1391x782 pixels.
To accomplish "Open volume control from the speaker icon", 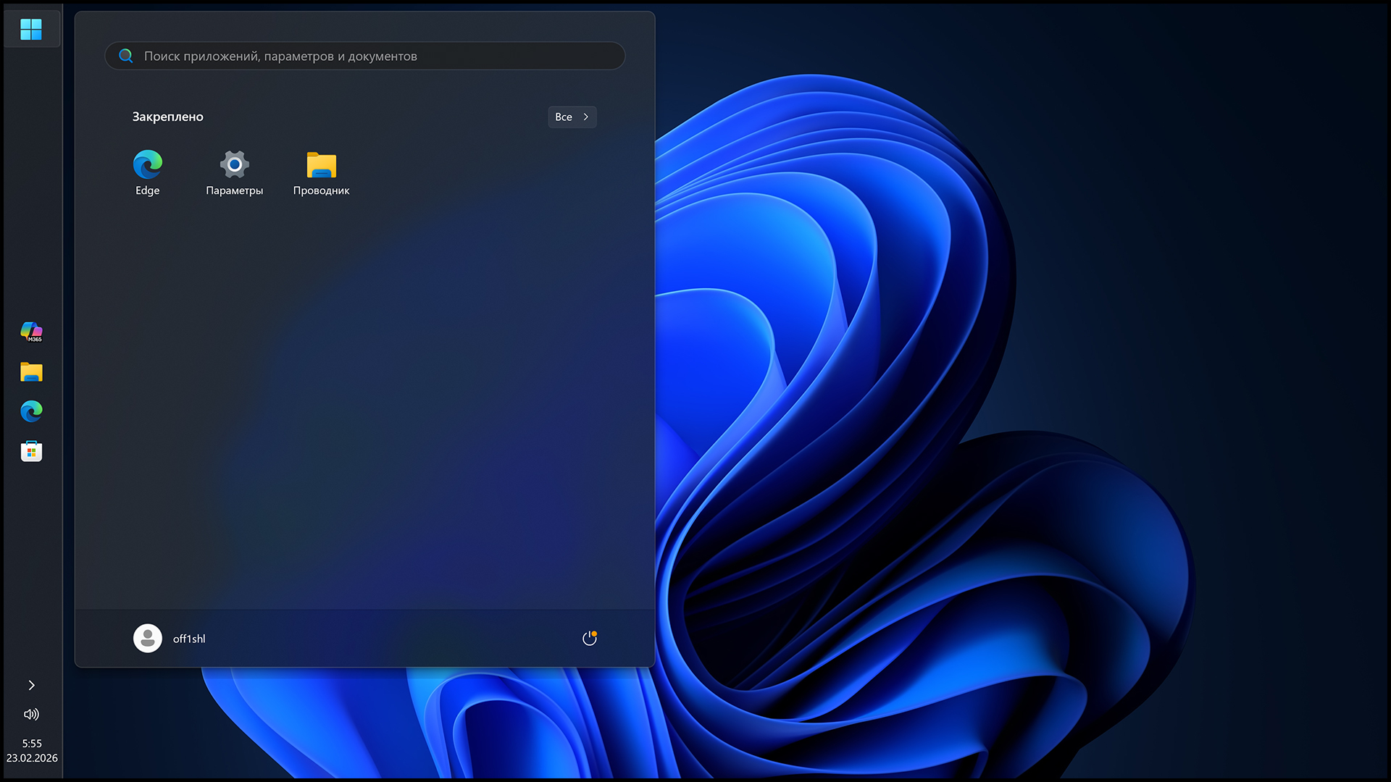I will (x=31, y=715).
